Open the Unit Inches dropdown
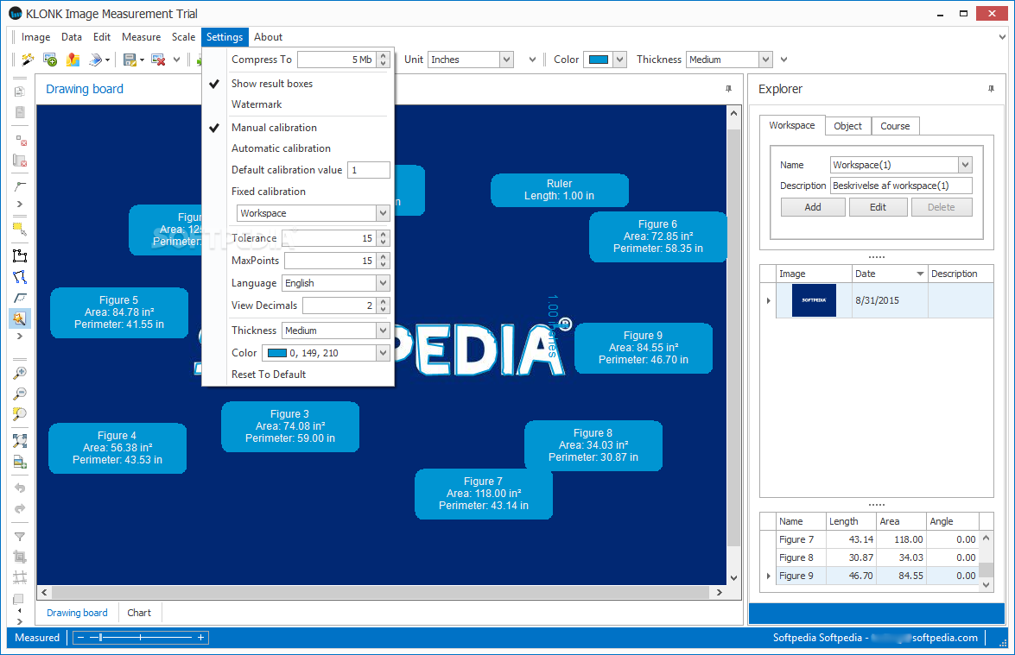 tap(506, 60)
